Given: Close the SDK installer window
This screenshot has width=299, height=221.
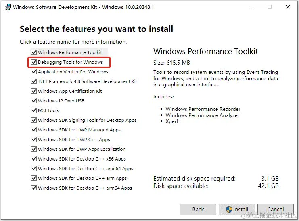Looking at the screenshot, I should (288, 7).
